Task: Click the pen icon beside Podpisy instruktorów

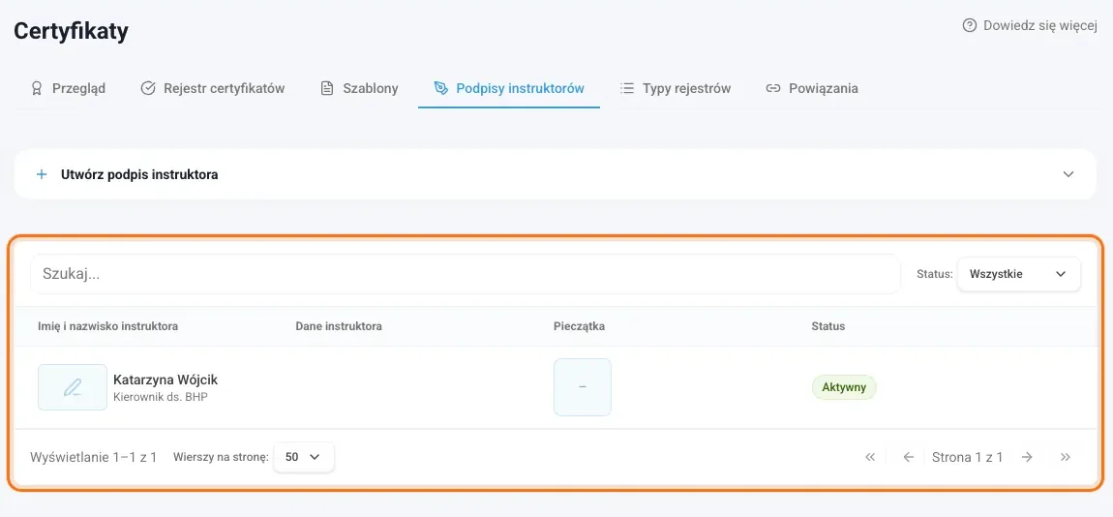Action: [440, 88]
